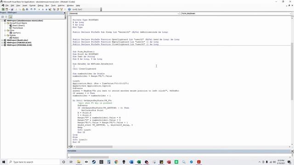294x165 pixels.
Task: Collapse the Forms folder
Action: tap(5, 30)
